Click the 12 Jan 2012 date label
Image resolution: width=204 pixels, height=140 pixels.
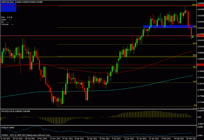pos(129,139)
